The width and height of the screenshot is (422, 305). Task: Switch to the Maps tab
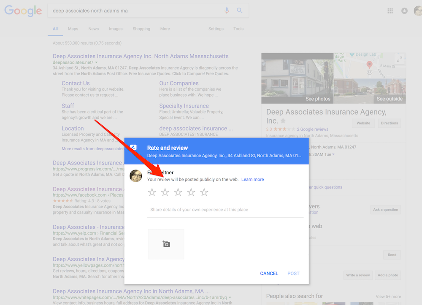click(73, 29)
